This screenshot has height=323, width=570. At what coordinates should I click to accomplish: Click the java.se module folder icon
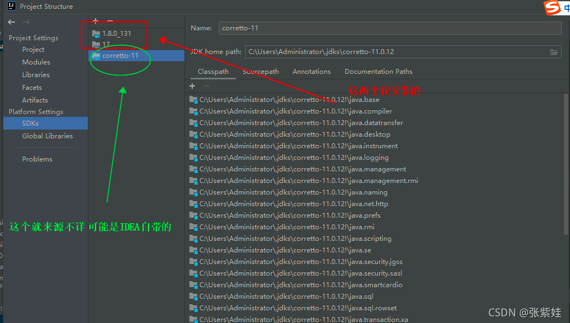[x=193, y=250]
